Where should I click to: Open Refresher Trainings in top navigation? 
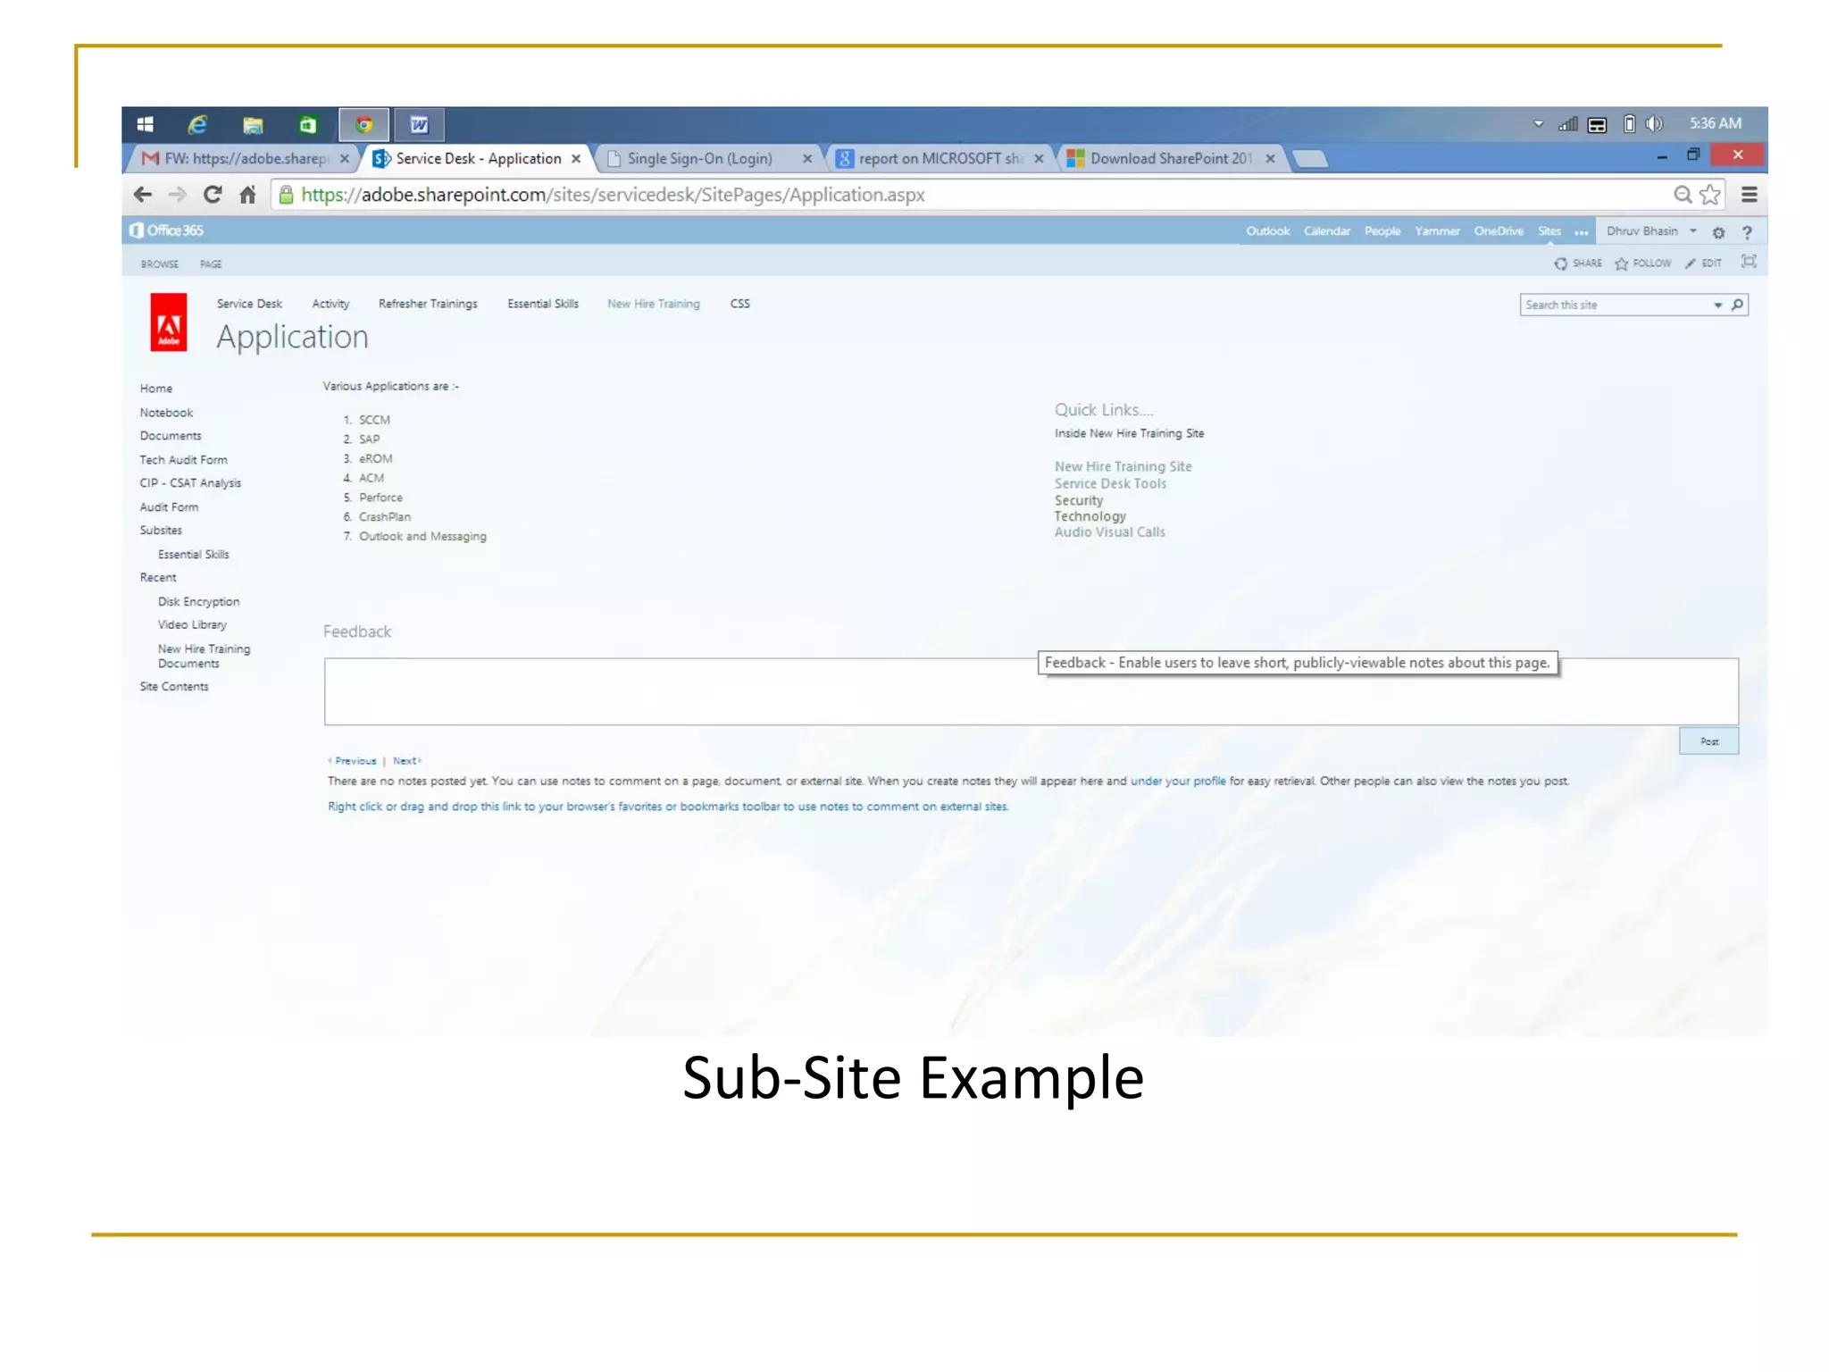428,304
